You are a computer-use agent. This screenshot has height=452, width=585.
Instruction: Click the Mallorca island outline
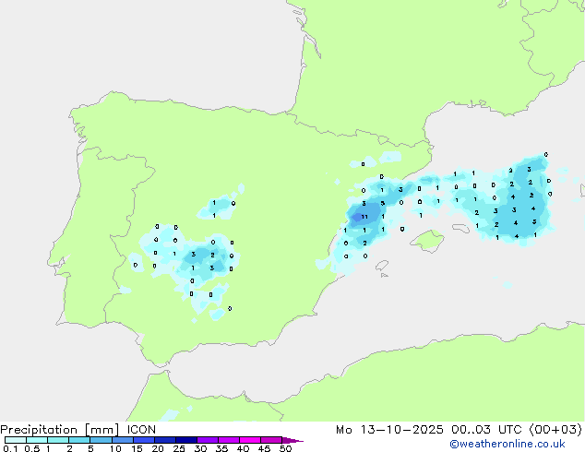[x=427, y=241]
